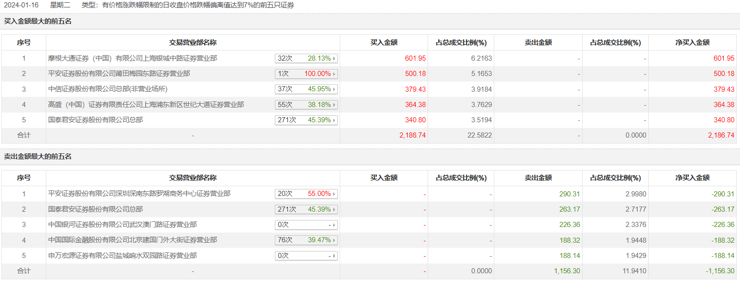Screen dimensions: 740x283
Task: Select buy amount 364.38 cell
Action: pyautogui.click(x=415, y=105)
